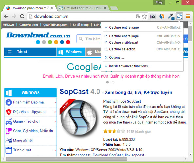Click the Apple logo in Mac tab
Viewport: 194px width, 163px height.
pyautogui.click(x=89, y=52)
